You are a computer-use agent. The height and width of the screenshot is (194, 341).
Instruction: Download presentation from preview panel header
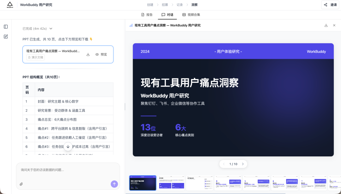coord(326,25)
